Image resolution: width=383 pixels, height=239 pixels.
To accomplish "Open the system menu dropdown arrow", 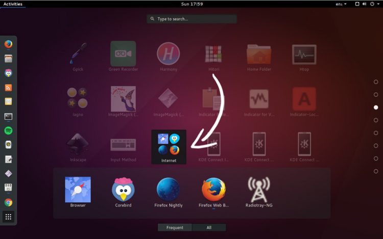I will coord(378,4).
